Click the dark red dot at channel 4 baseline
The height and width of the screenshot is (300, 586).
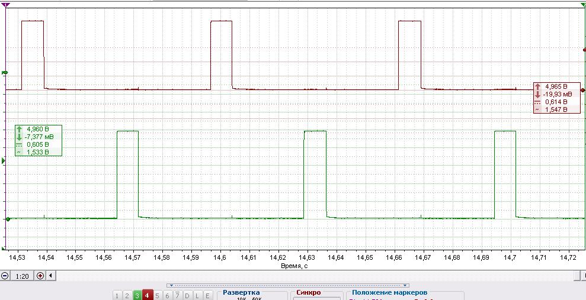pyautogui.click(x=582, y=91)
